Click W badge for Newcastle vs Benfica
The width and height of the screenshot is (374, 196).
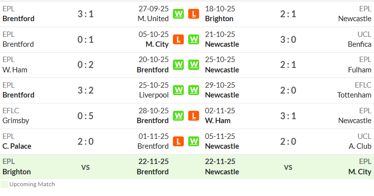tap(194, 39)
